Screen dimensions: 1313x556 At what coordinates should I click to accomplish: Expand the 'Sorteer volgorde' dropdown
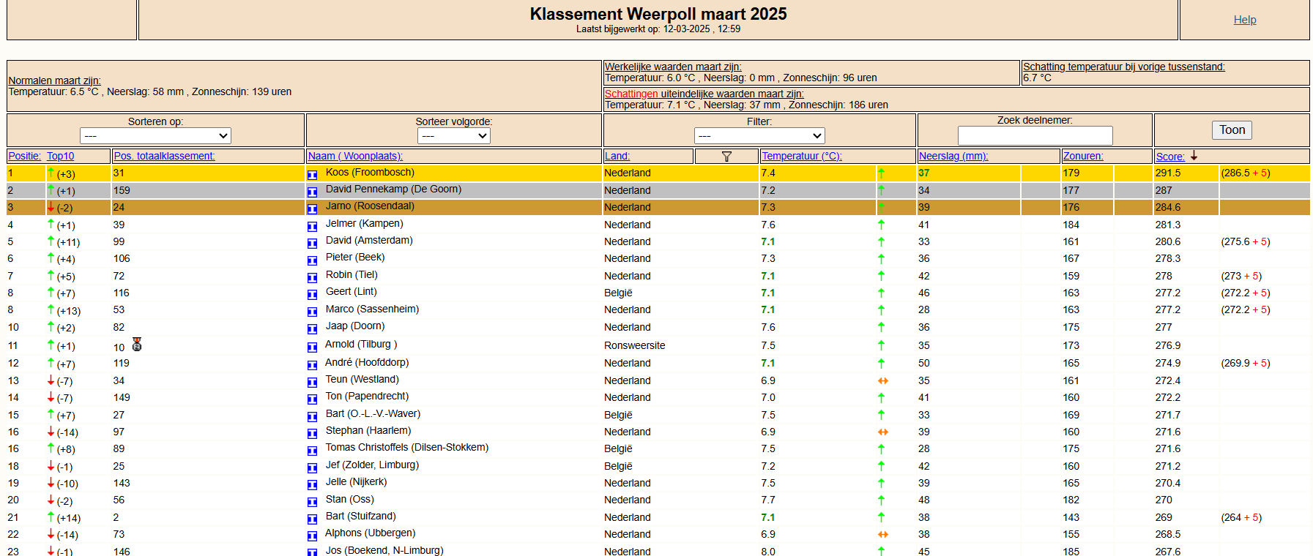[453, 136]
